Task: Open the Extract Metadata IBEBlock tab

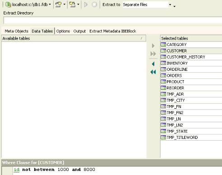Action: point(113,31)
